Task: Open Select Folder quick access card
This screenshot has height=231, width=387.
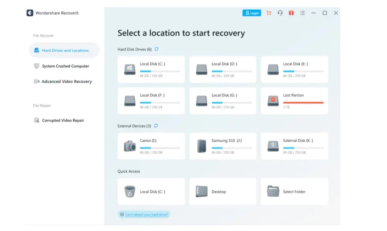Action: [x=294, y=192]
